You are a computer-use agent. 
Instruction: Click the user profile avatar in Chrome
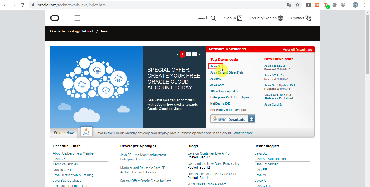(x=355, y=5)
